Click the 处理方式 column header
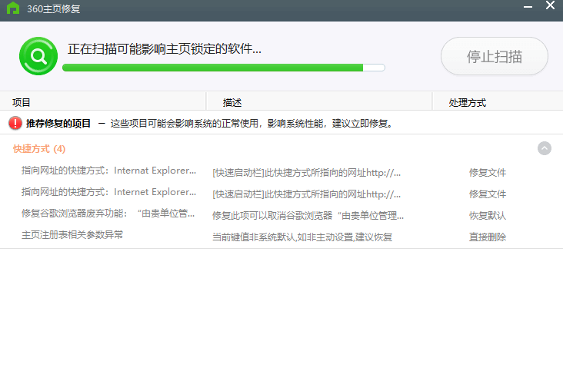The width and height of the screenshot is (563, 391). [498, 102]
